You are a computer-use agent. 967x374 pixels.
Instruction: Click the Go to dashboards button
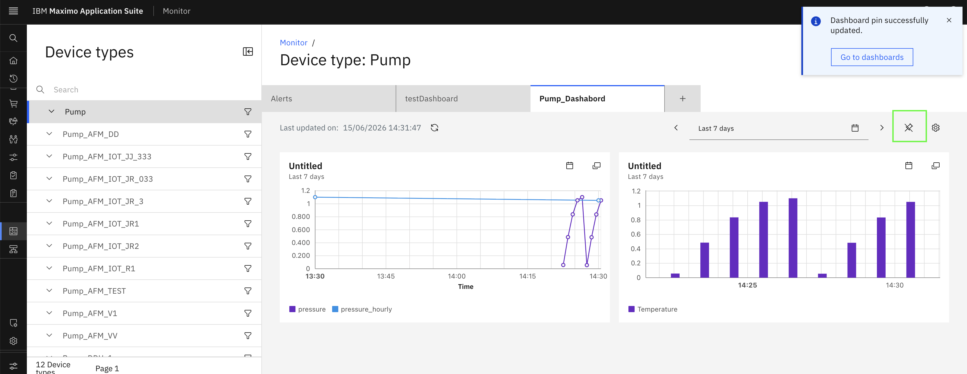tap(872, 57)
